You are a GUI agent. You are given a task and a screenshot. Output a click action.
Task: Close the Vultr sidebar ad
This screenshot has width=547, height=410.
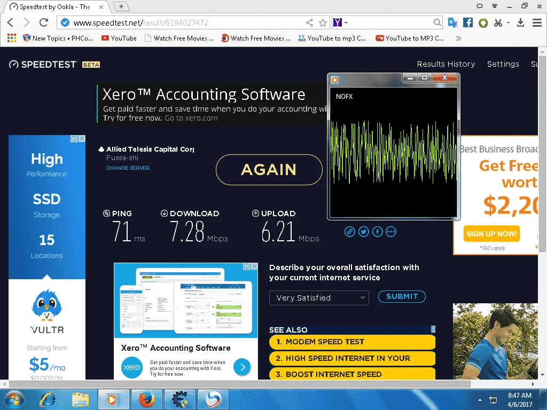click(x=82, y=139)
